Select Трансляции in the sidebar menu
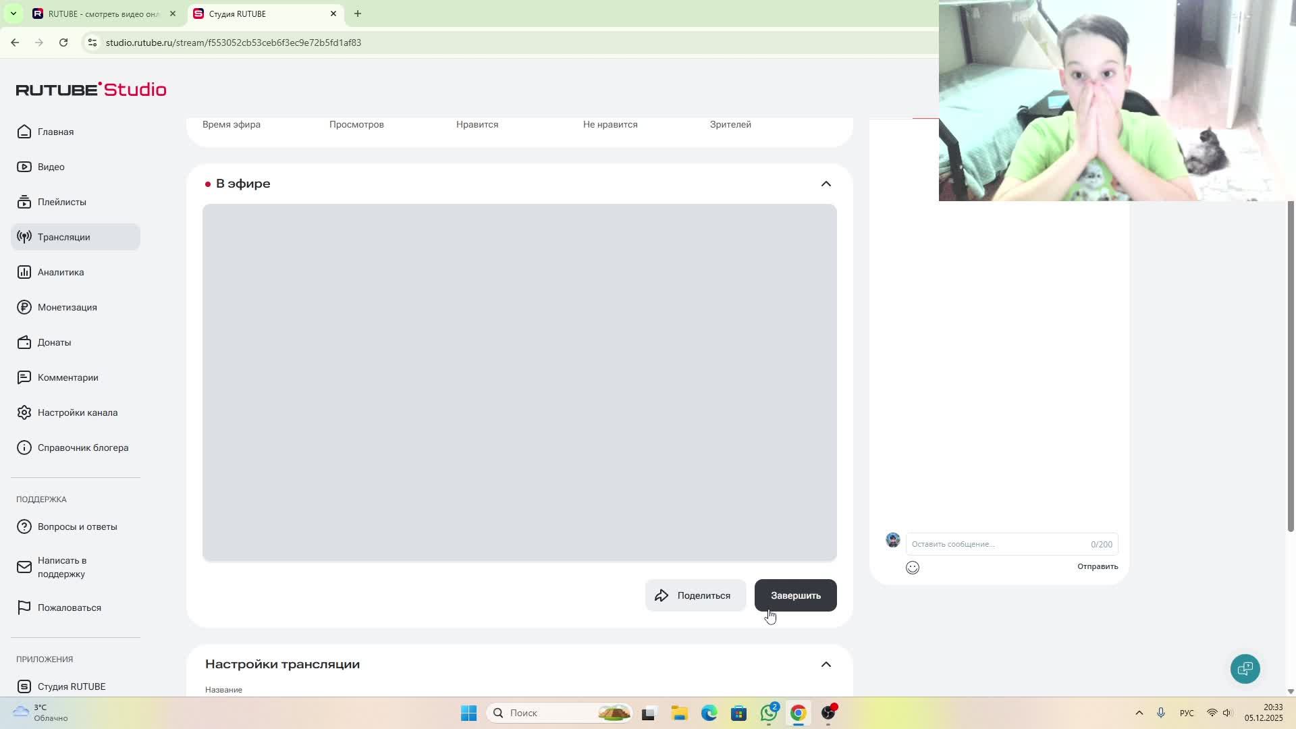1296x729 pixels. point(63,237)
